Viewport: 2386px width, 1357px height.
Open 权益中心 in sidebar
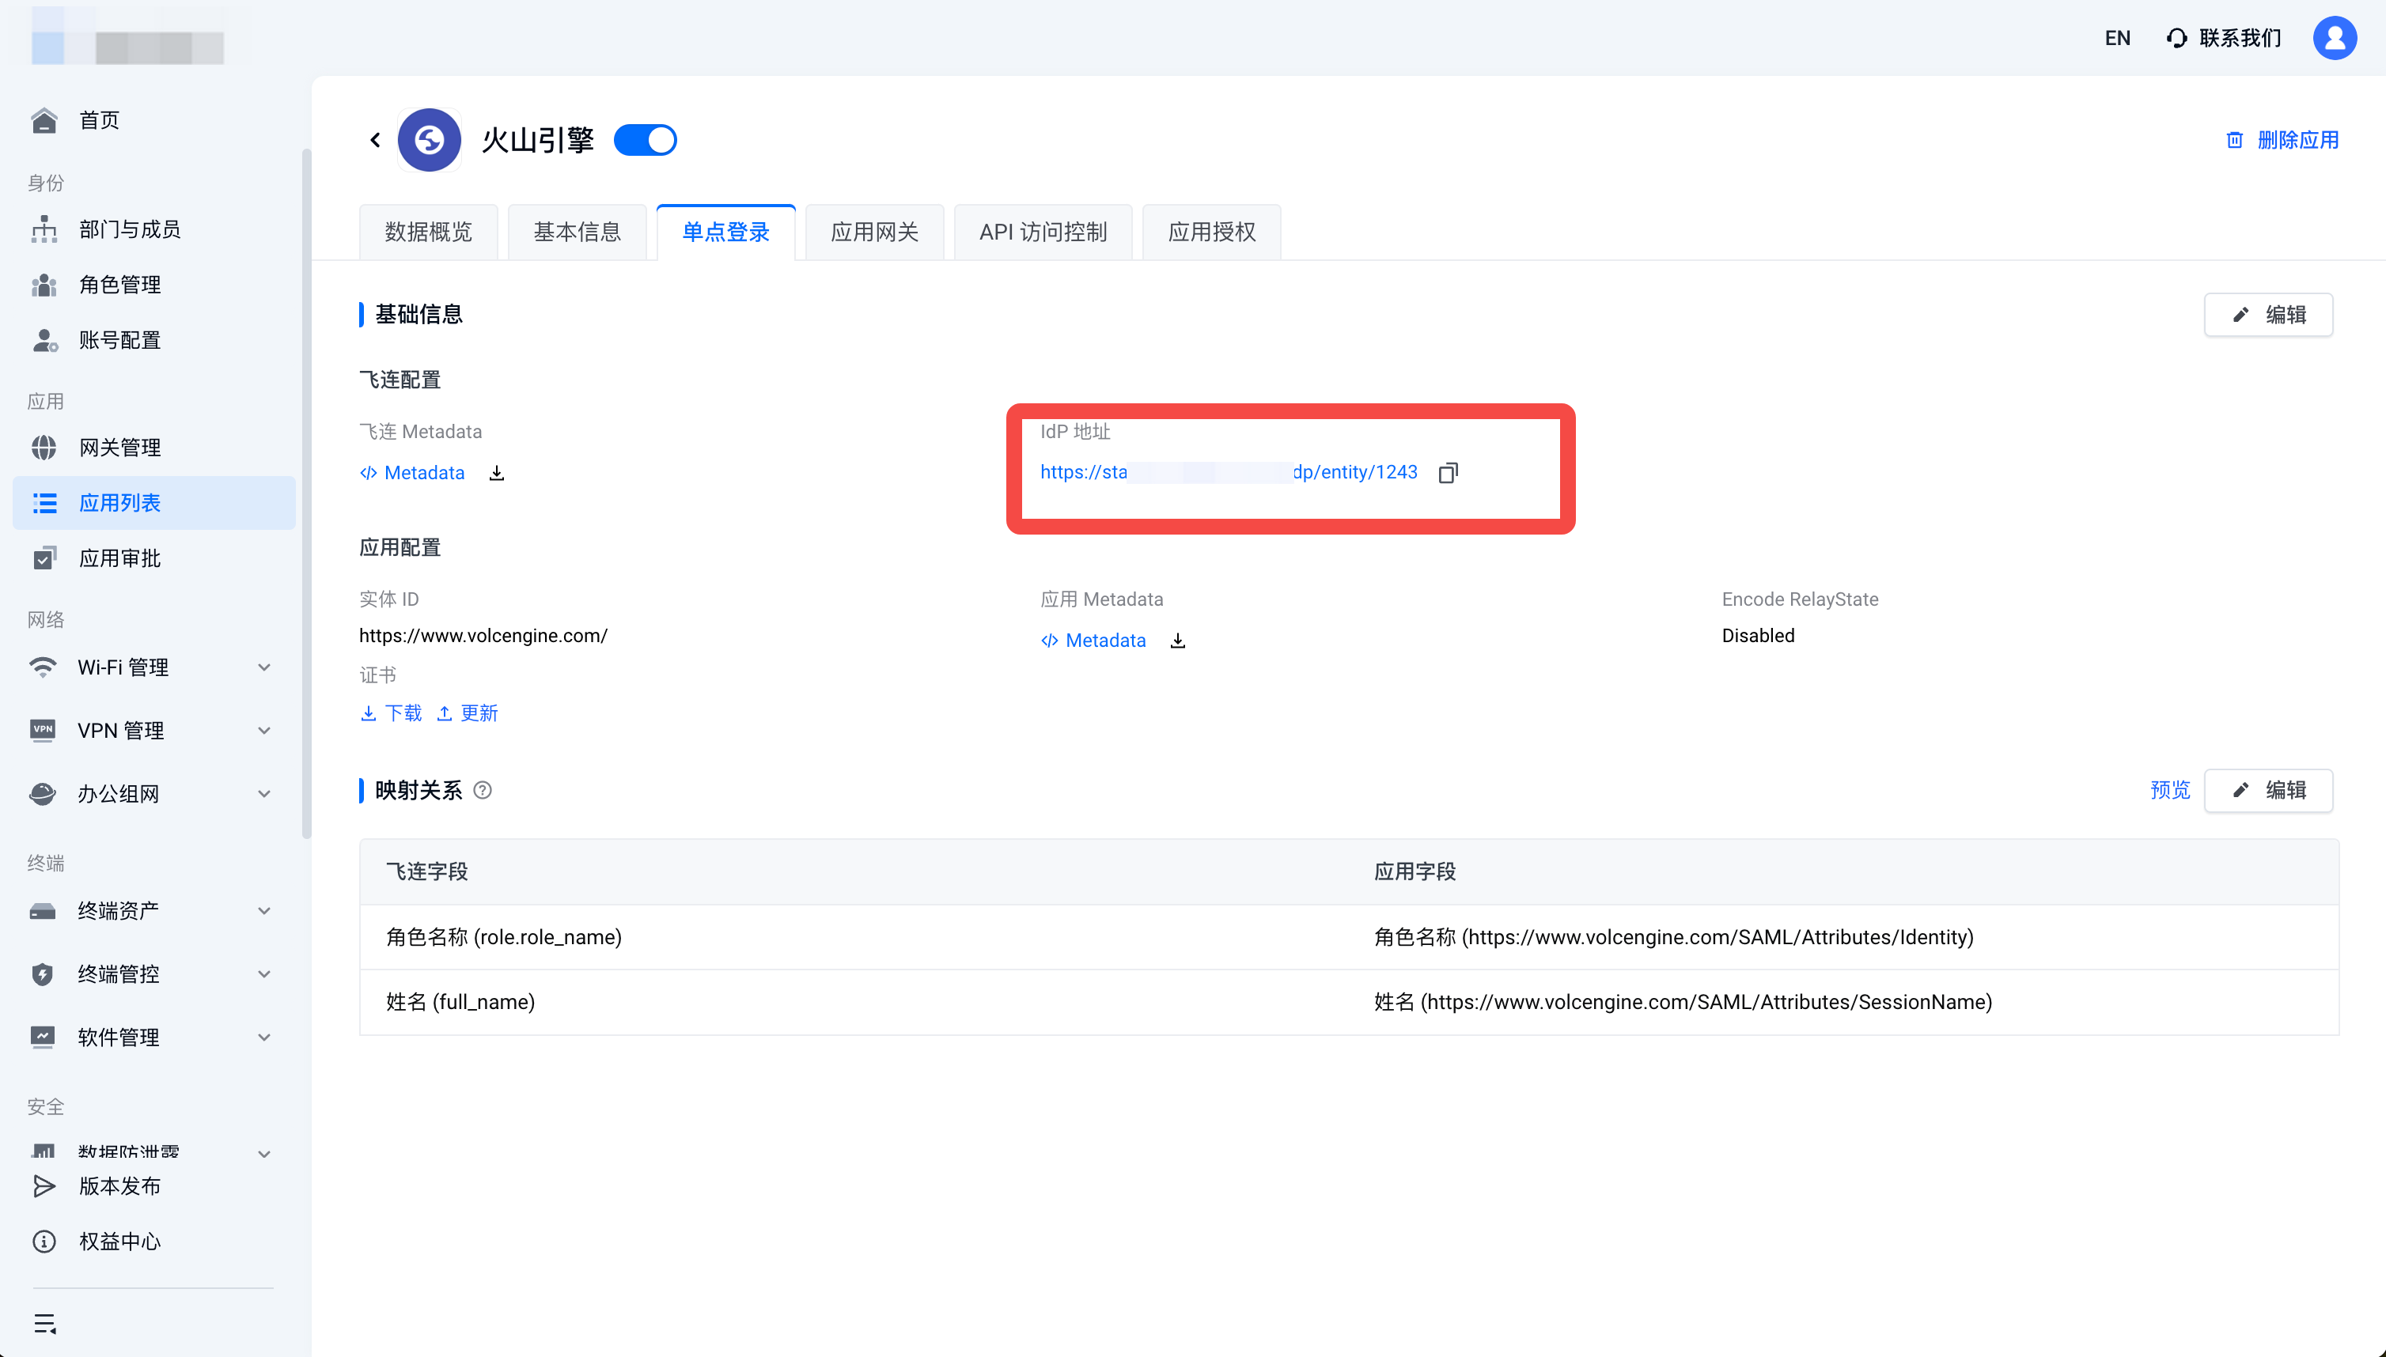click(153, 1242)
